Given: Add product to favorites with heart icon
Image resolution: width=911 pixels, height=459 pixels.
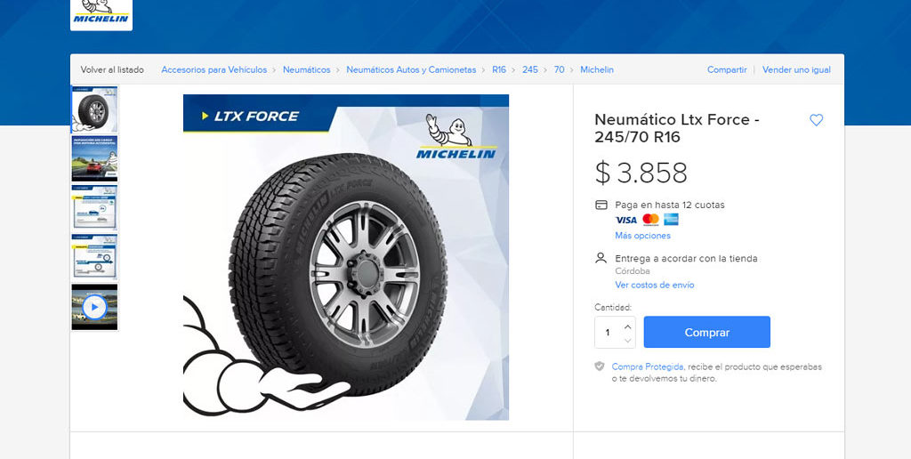Looking at the screenshot, I should [817, 120].
